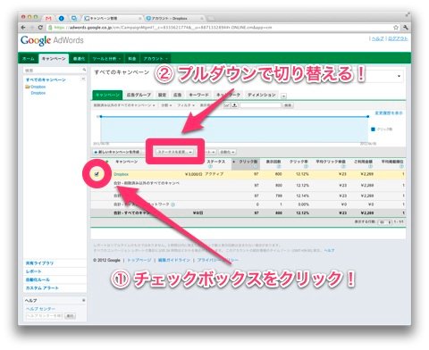Click the ログアウト link
This screenshot has height=350, width=429.
(398, 38)
